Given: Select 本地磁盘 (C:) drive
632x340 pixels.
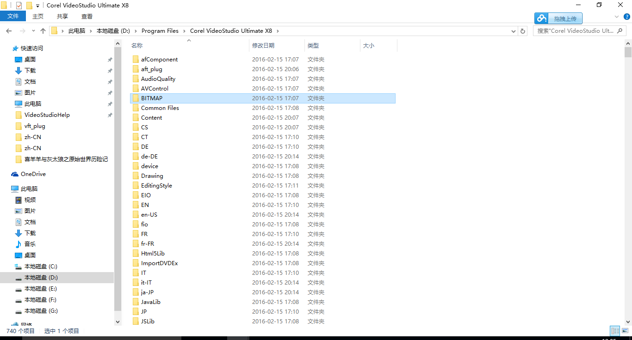Looking at the screenshot, I should click(41, 266).
